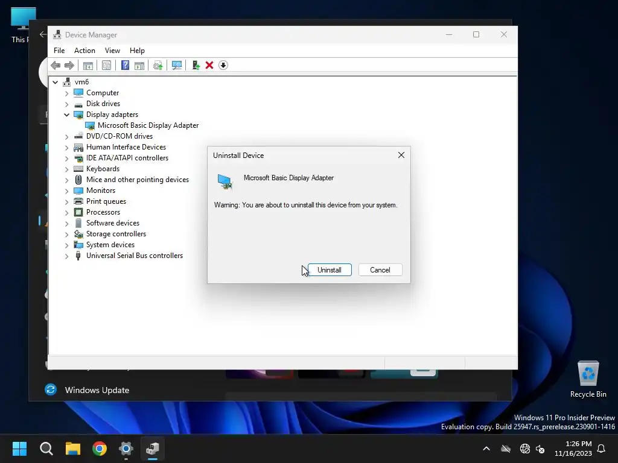618x463 pixels.
Task: Click Scan for hardware changes icon
Action: (x=177, y=65)
